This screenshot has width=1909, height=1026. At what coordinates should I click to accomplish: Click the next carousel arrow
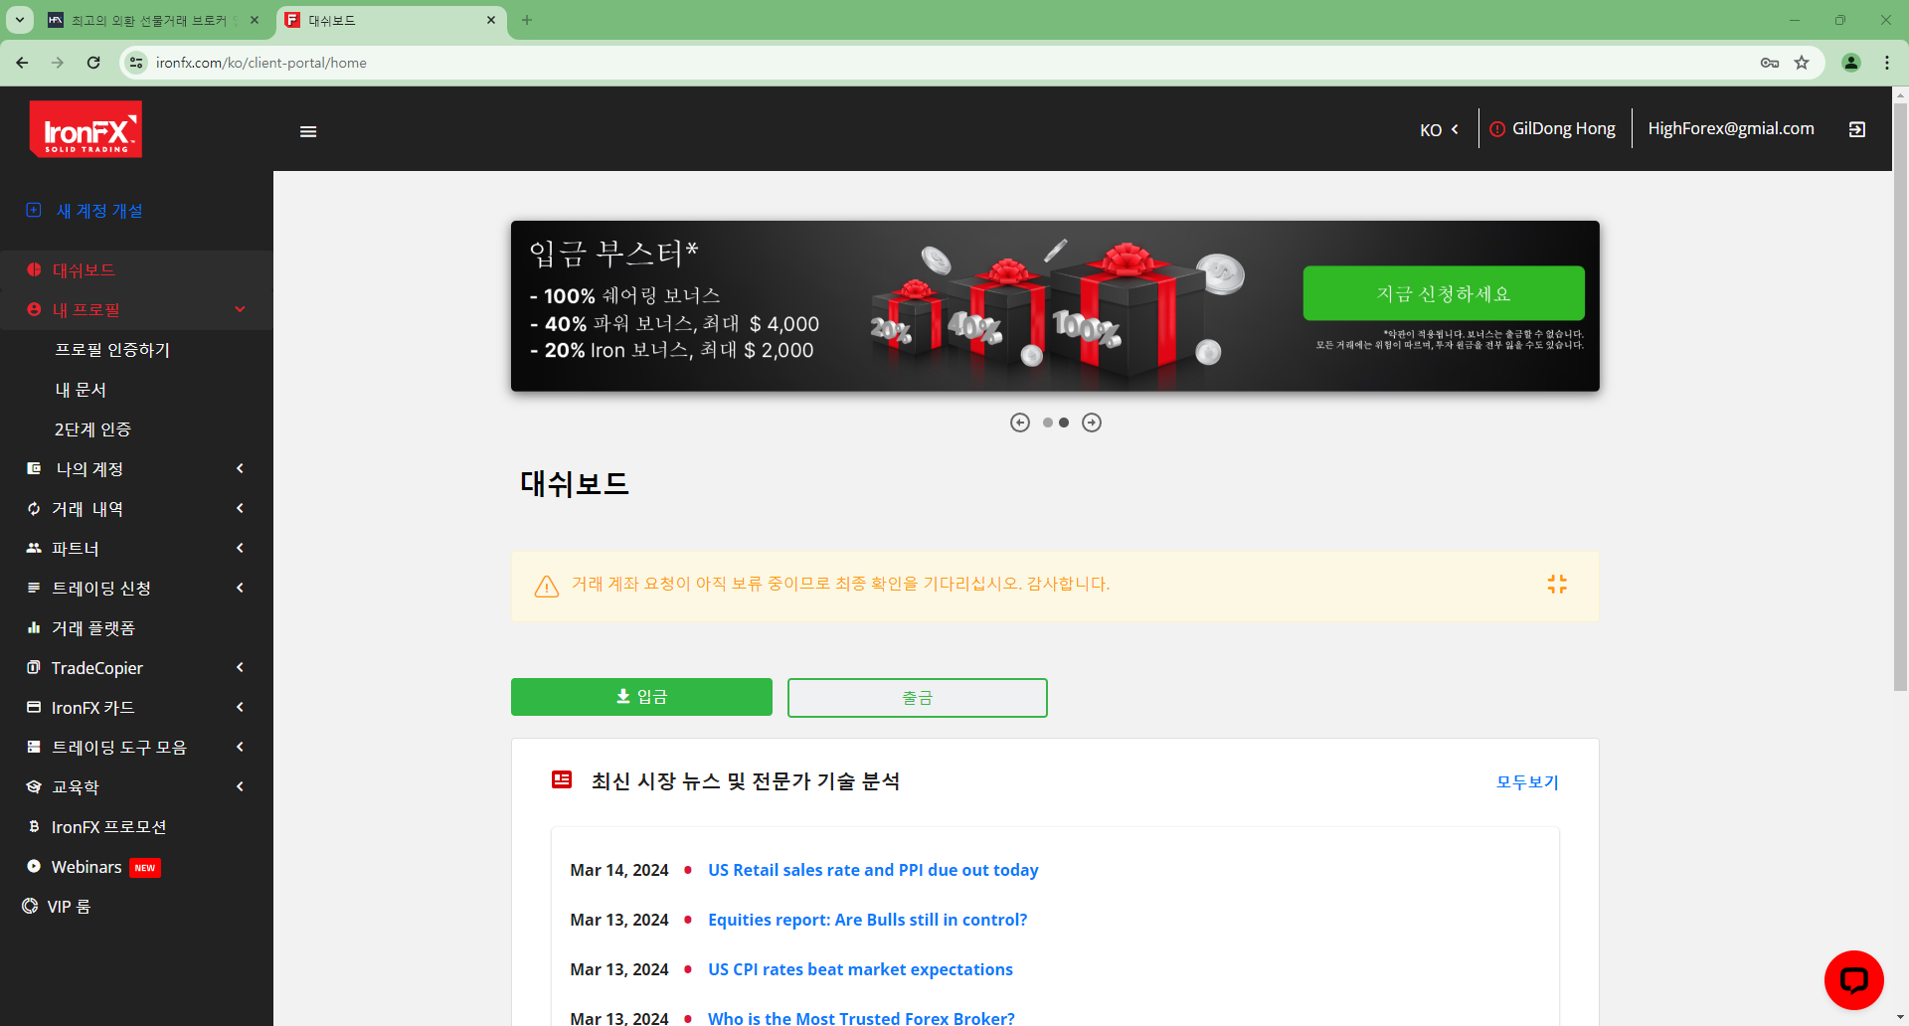[x=1091, y=422]
